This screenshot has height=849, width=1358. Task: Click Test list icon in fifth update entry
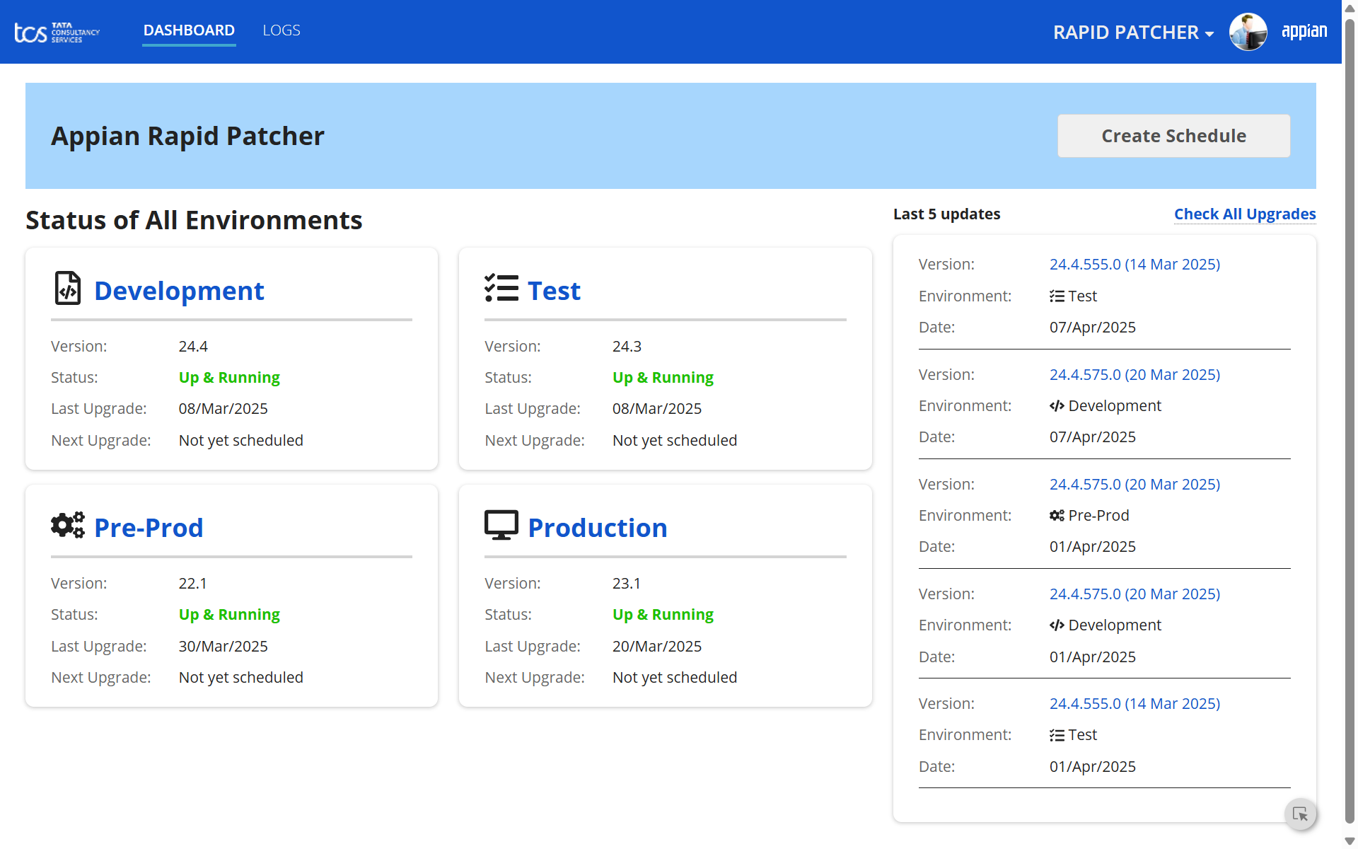click(x=1057, y=735)
